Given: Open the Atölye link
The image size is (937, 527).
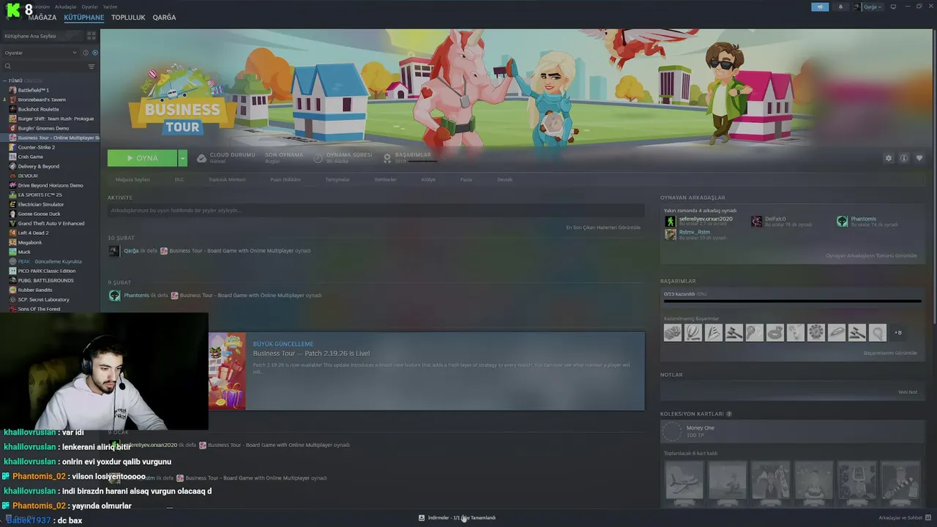Looking at the screenshot, I should (428, 179).
